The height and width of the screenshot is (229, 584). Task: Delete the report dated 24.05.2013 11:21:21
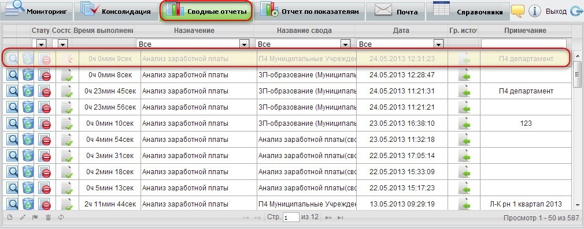[x=28, y=107]
